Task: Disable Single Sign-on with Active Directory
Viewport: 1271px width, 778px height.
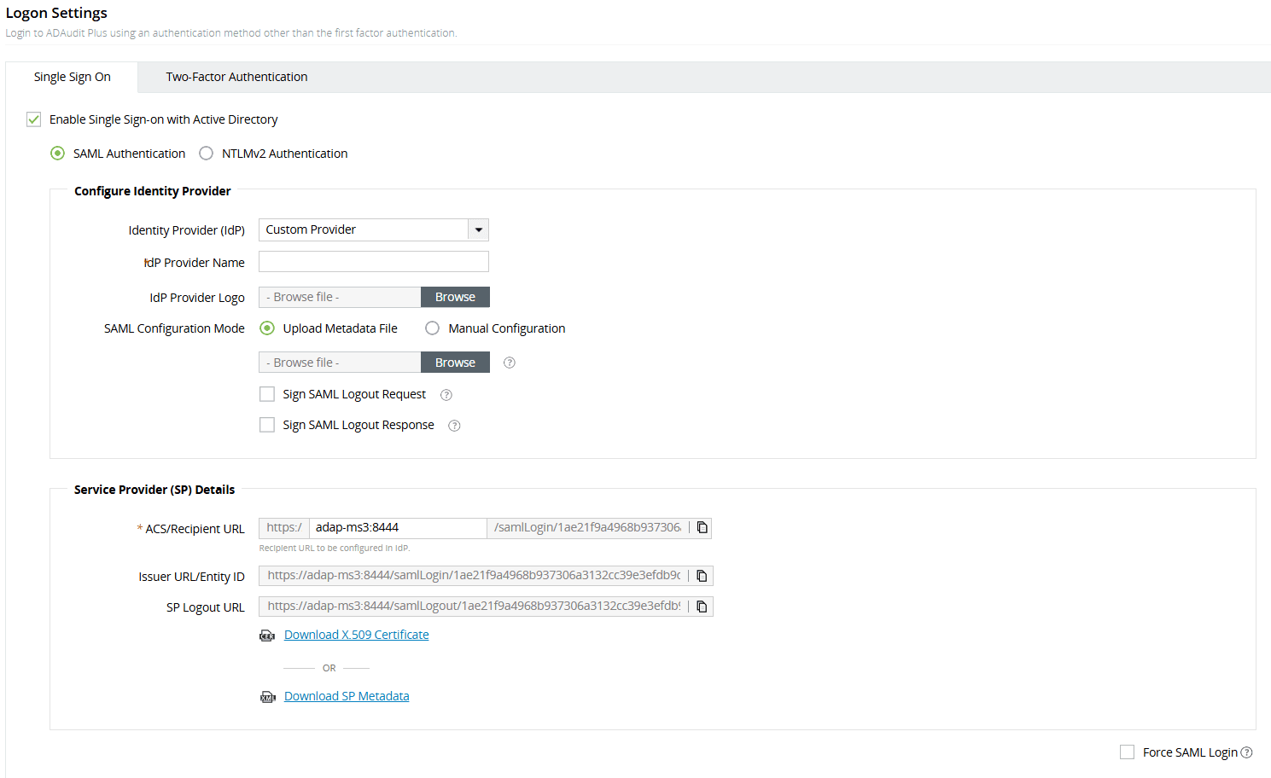Action: pos(34,119)
